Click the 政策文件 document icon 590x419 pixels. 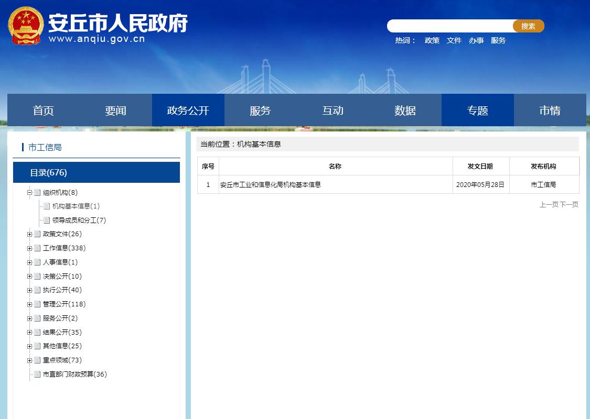[37, 234]
